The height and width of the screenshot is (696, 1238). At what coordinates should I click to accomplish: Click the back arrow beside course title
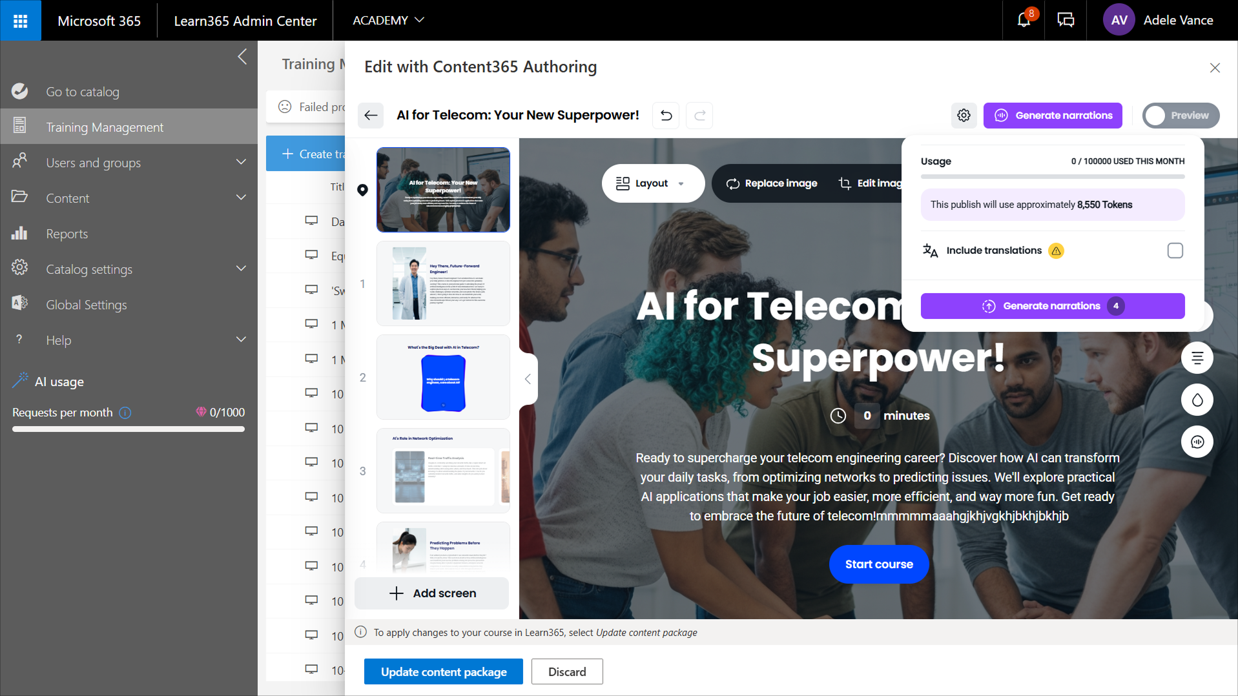[371, 116]
